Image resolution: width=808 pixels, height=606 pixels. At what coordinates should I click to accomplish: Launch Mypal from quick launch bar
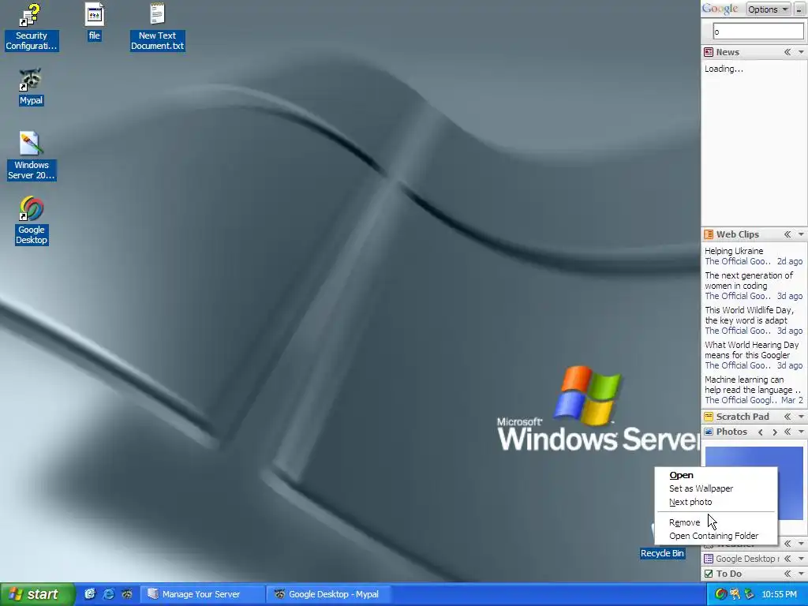pos(127,594)
